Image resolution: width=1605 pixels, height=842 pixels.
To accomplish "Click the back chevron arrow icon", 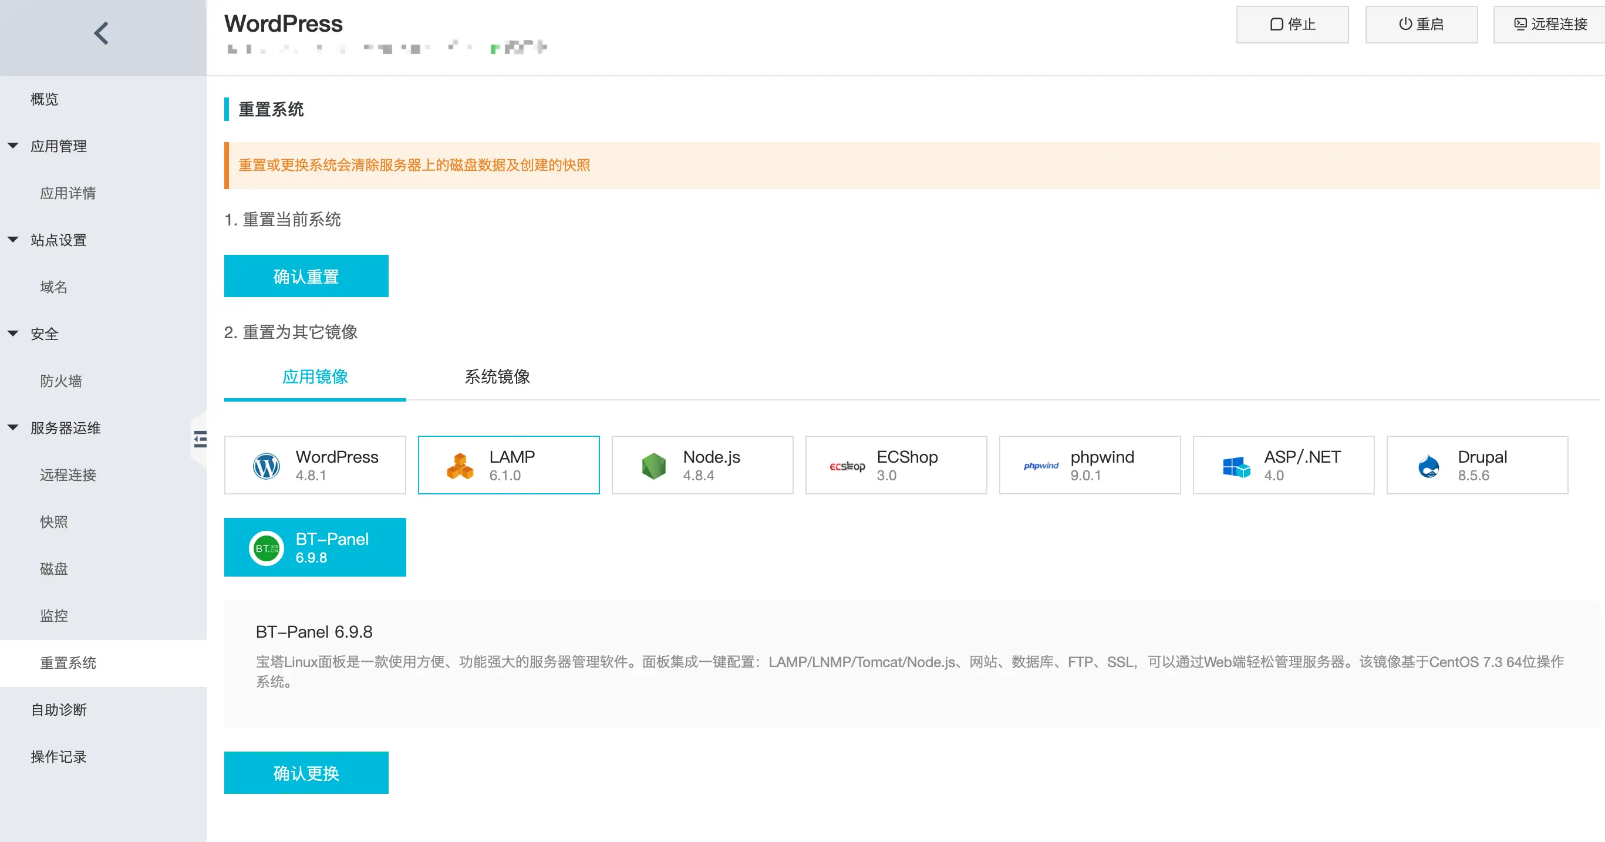I will pos(102,33).
